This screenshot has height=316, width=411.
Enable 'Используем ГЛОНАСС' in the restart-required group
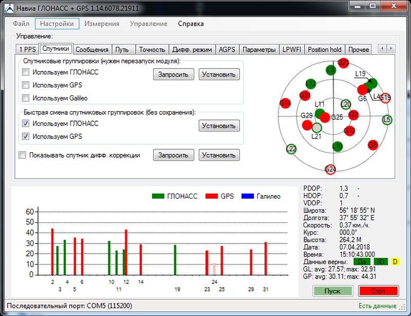[25, 72]
